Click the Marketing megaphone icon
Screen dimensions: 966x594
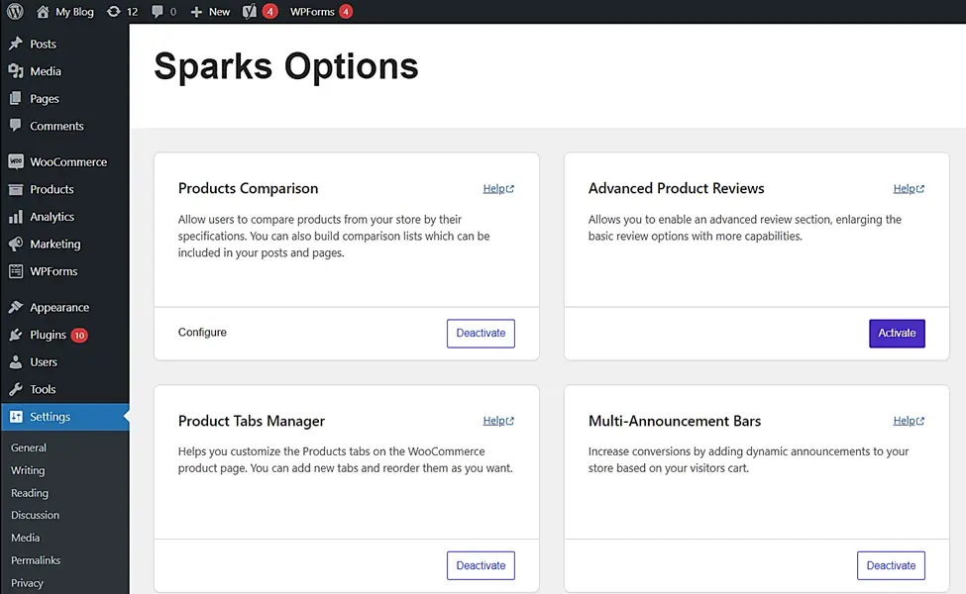point(16,244)
